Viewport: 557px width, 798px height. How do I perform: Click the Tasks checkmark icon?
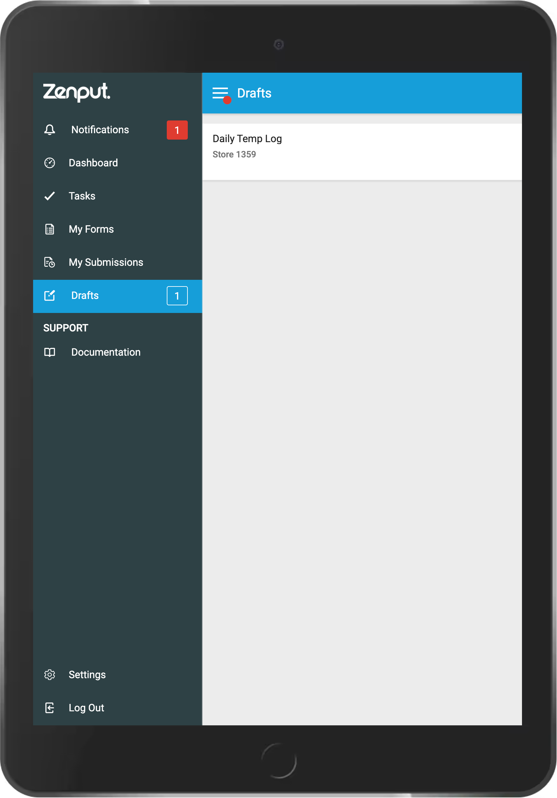point(50,196)
